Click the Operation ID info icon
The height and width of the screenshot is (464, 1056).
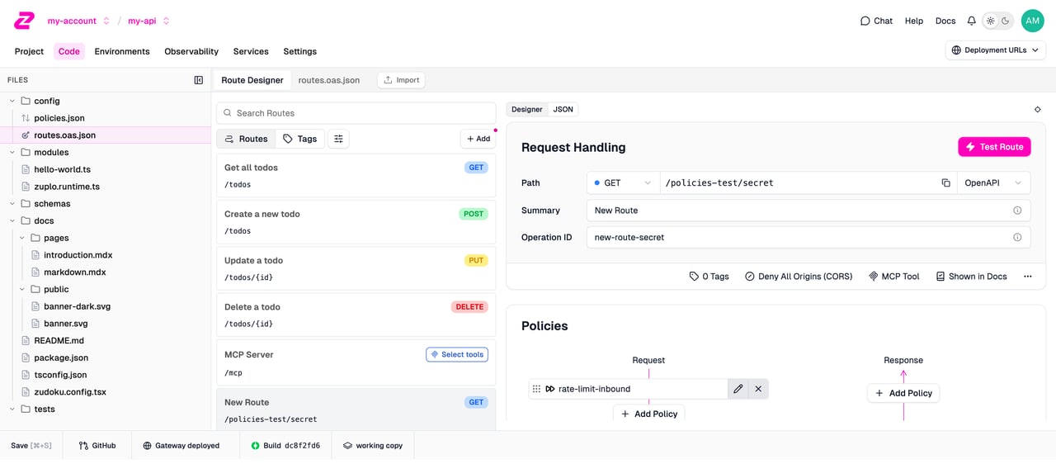pyautogui.click(x=1017, y=237)
